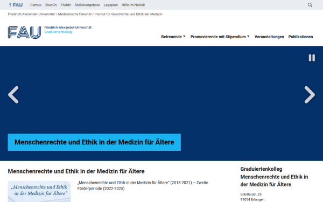
Task: Pause the slideshow with pause icon
Action: 312,58
